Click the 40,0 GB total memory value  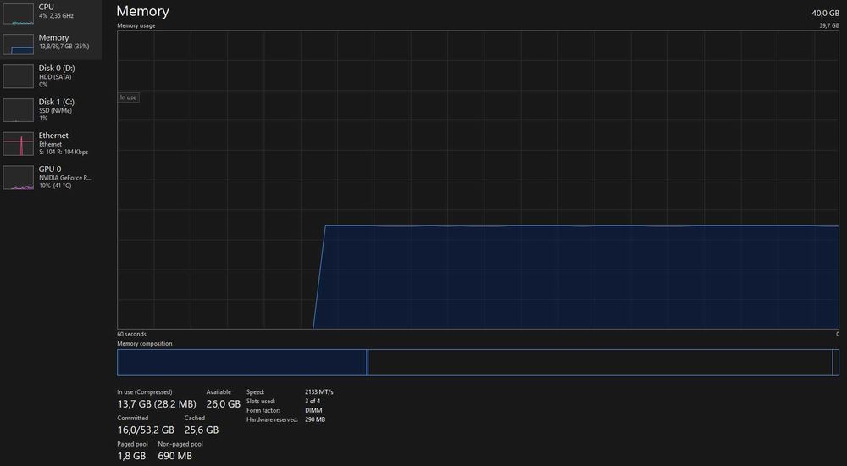[x=825, y=13]
